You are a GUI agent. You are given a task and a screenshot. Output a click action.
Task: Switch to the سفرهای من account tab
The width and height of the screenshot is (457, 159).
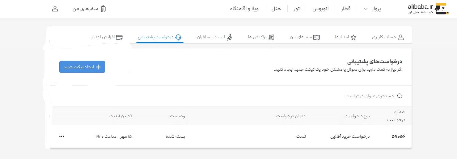point(305,37)
